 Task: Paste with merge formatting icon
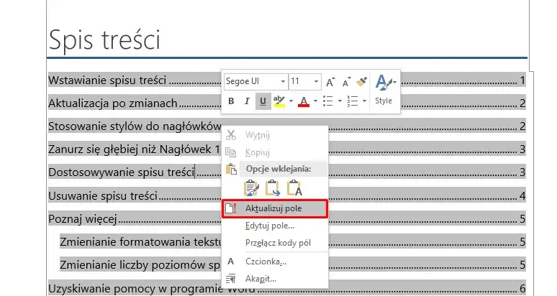pos(273,188)
